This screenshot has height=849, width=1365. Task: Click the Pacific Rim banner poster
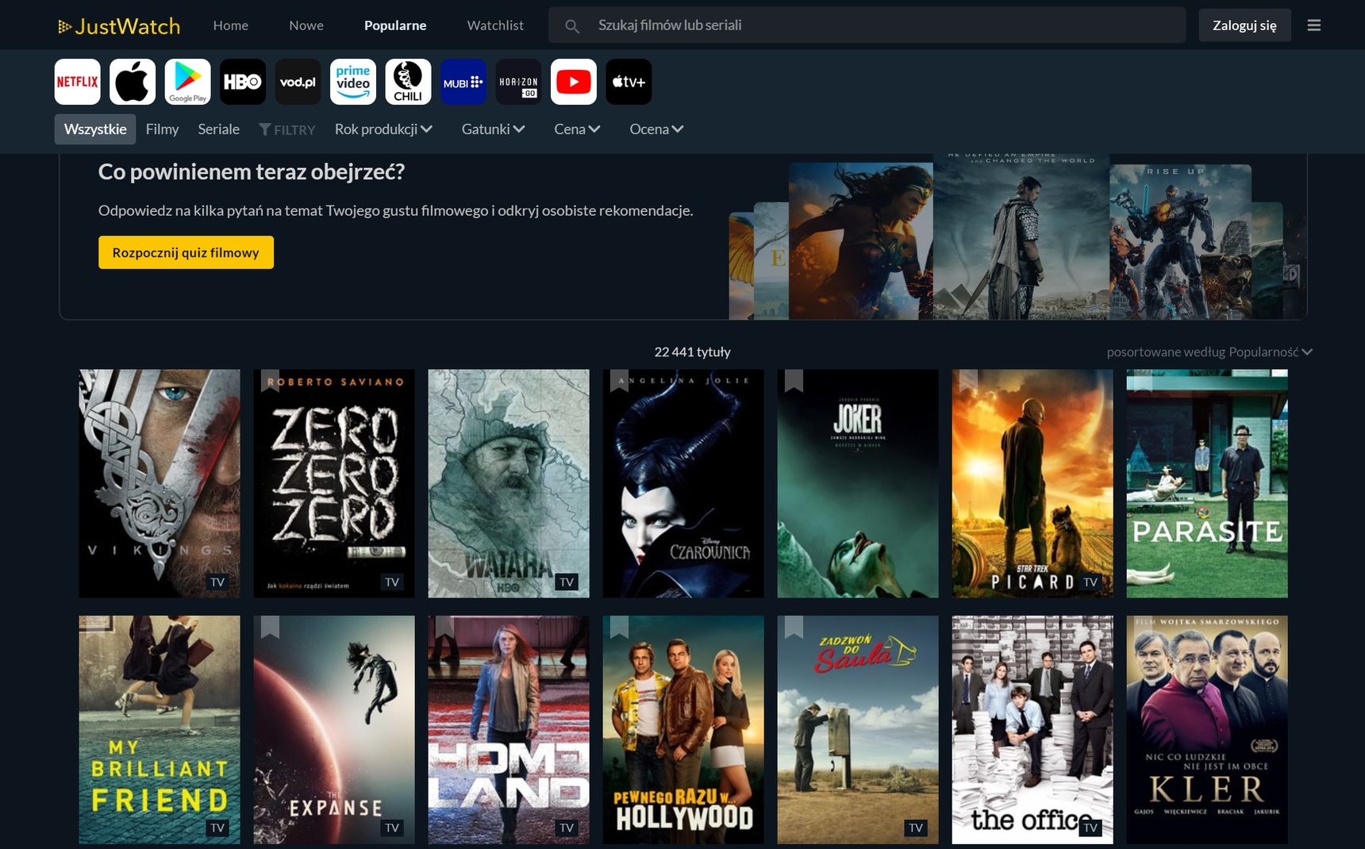pos(1181,242)
